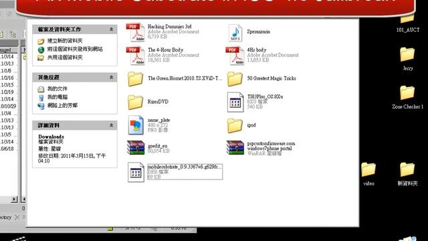Go to 網路上的芳鄰 location
Image resolution: width=428 pixels, height=241 pixels.
click(62, 106)
